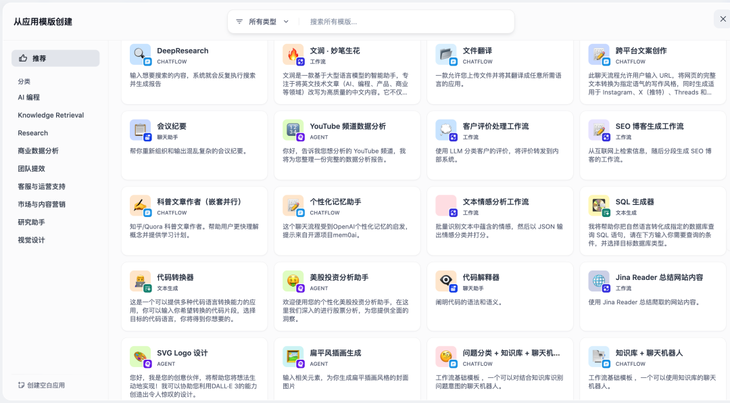
Task: Click the DeepResearch magnifier app icon
Action: tap(140, 55)
